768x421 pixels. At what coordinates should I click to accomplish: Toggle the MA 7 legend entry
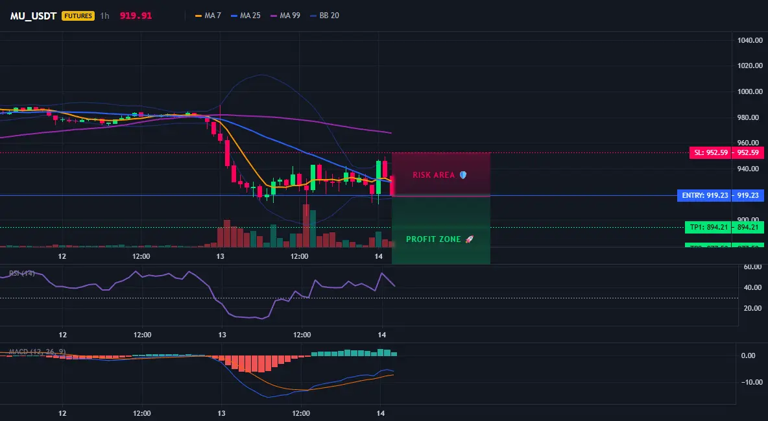point(208,16)
